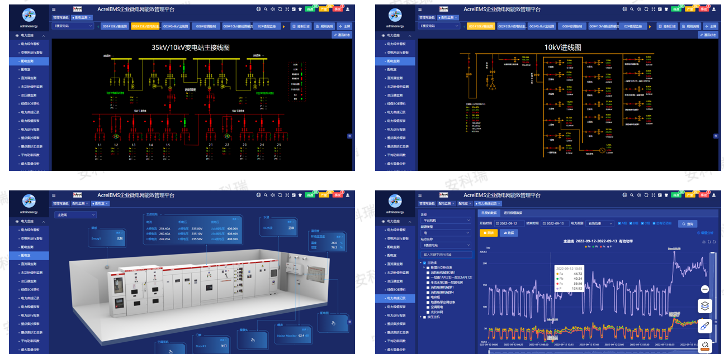Click the keyword filter input above the station tree
724x354 pixels.
tap(446, 254)
